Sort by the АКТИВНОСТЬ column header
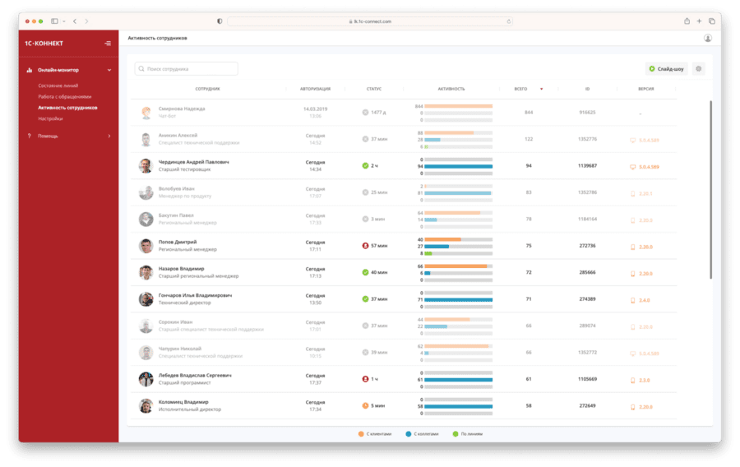This screenshot has width=740, height=467. click(x=451, y=89)
